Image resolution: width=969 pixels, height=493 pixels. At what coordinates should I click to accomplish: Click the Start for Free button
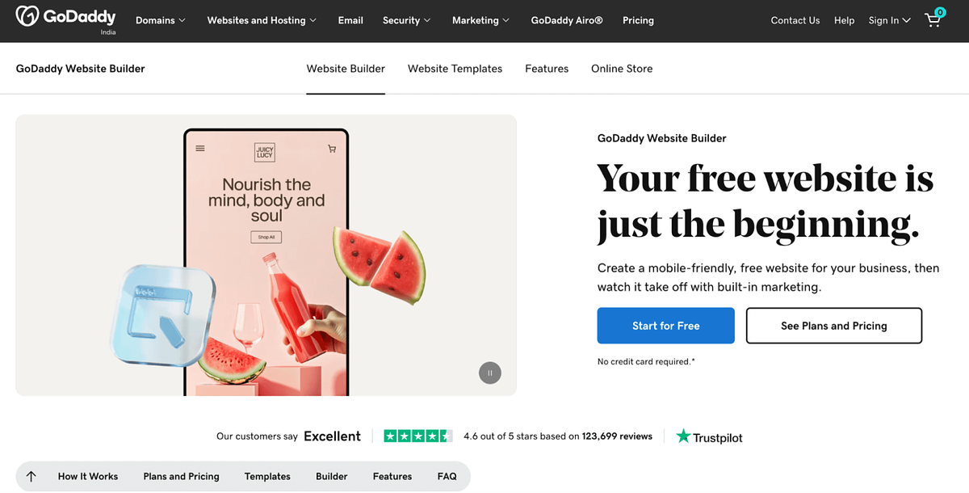(665, 325)
